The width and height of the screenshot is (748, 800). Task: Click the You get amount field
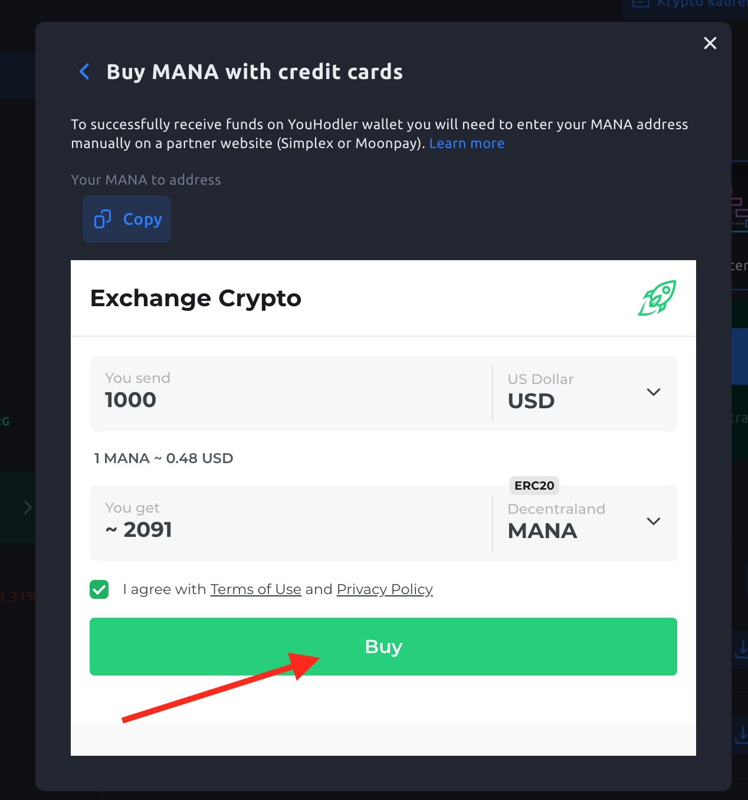tap(291, 523)
